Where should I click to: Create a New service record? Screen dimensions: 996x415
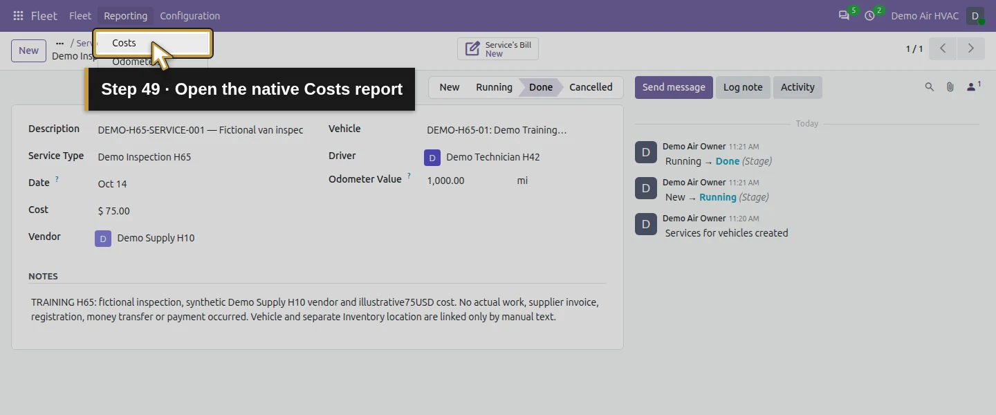28,50
